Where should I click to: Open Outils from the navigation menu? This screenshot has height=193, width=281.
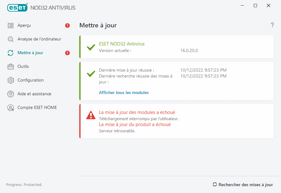[x=23, y=66]
